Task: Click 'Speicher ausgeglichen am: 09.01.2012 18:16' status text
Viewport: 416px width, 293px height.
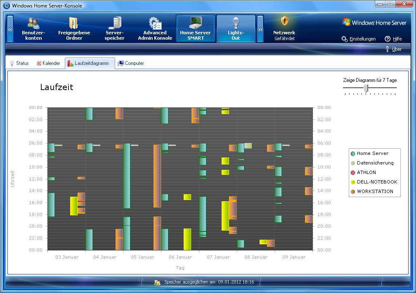Action: coord(209,282)
